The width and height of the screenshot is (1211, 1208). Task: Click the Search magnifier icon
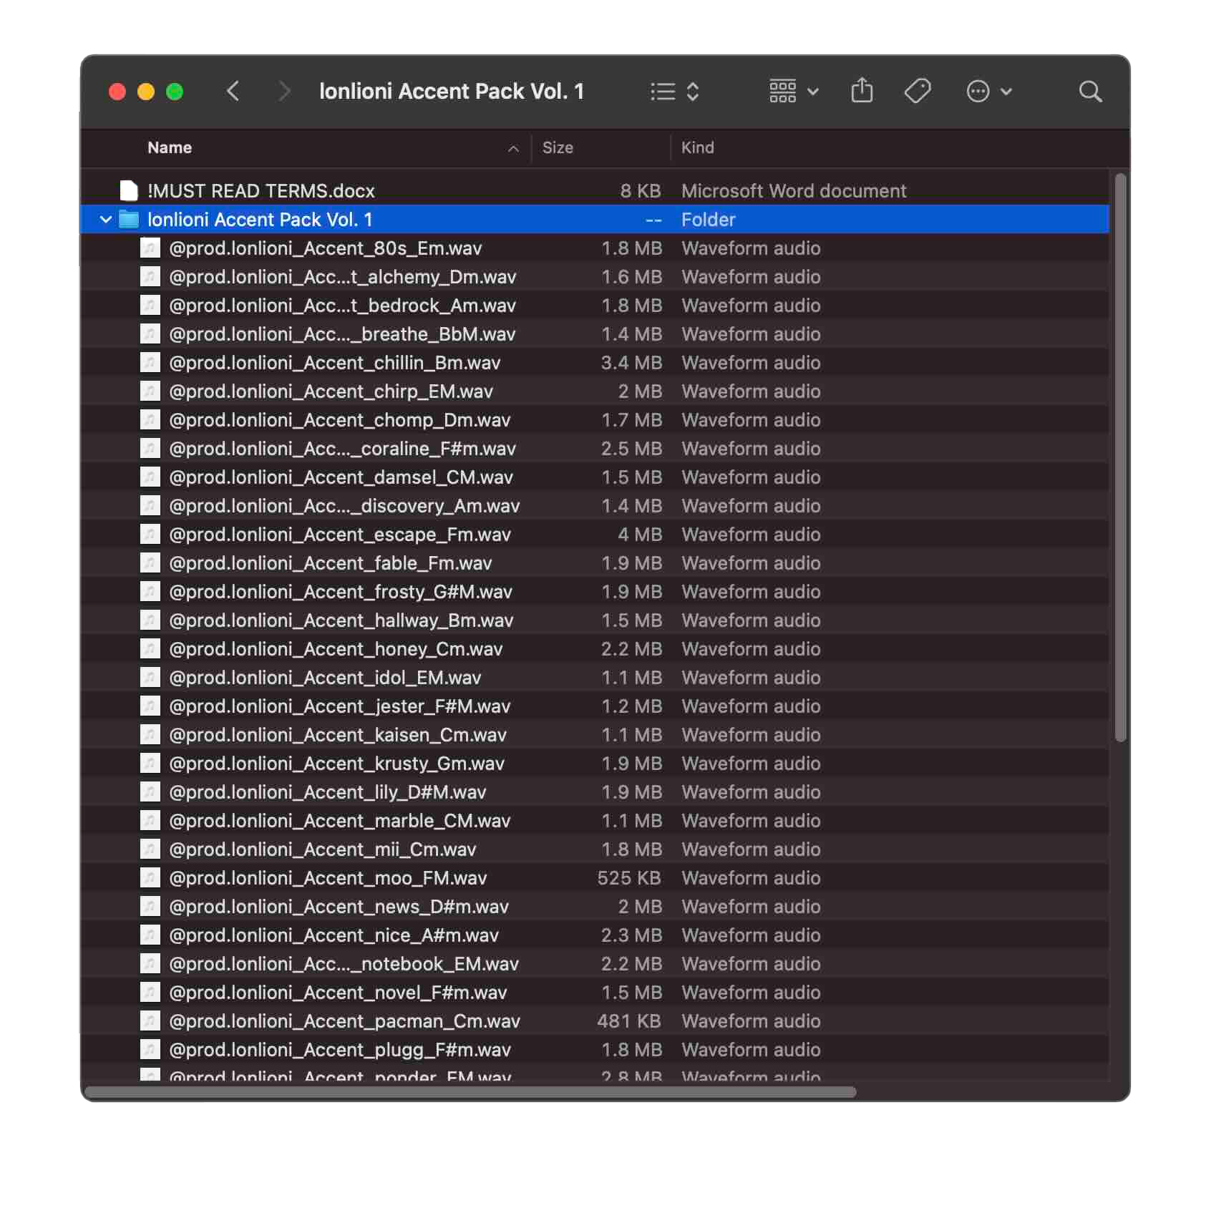[x=1089, y=91]
